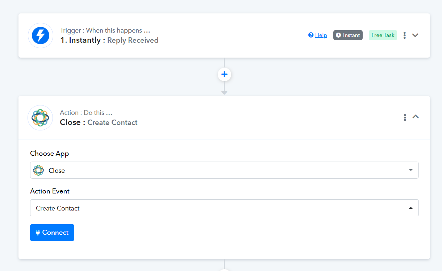Screen dimensions: 442x271
Task: Collapse the Close action step chevron
Action: [x=416, y=117]
